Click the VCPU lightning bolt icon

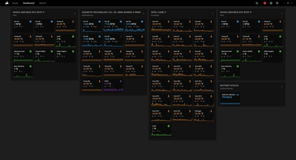tap(121, 81)
